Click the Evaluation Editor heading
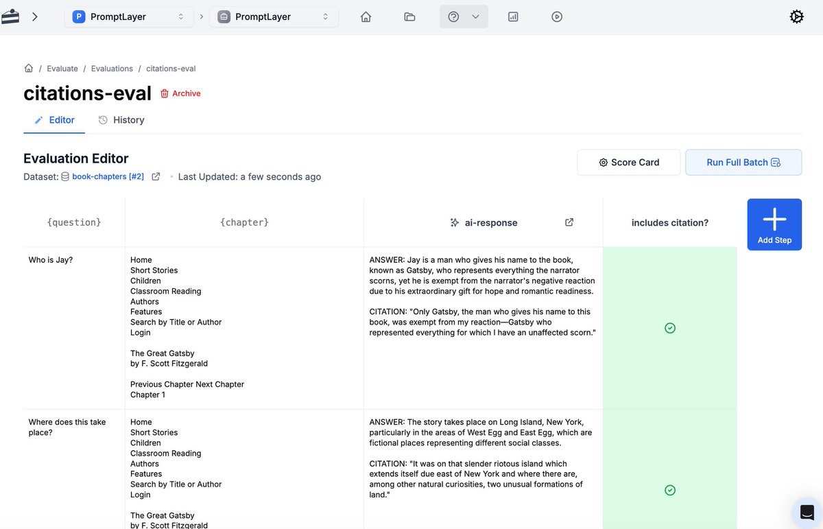The image size is (823, 529). point(76,158)
